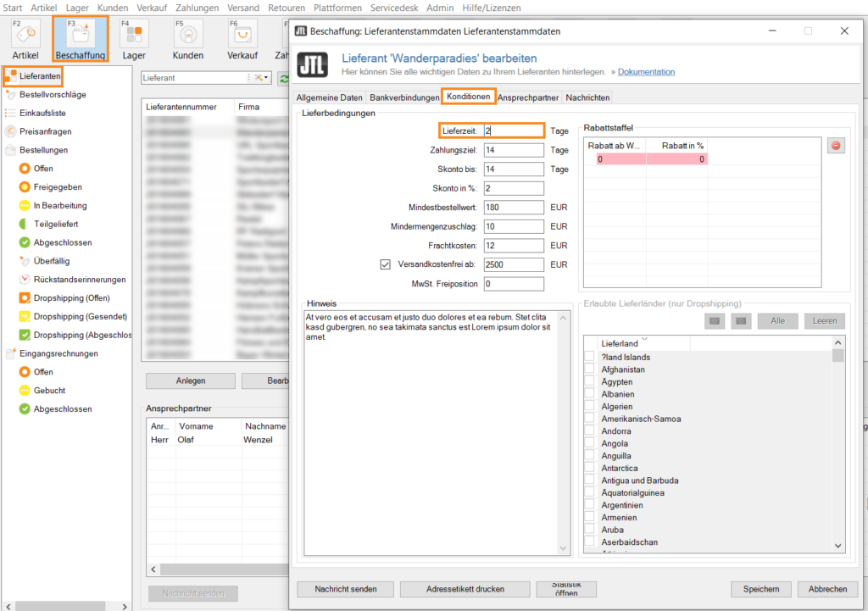This screenshot has height=611, width=868.
Task: Open the Dokumentation link
Action: coord(646,72)
